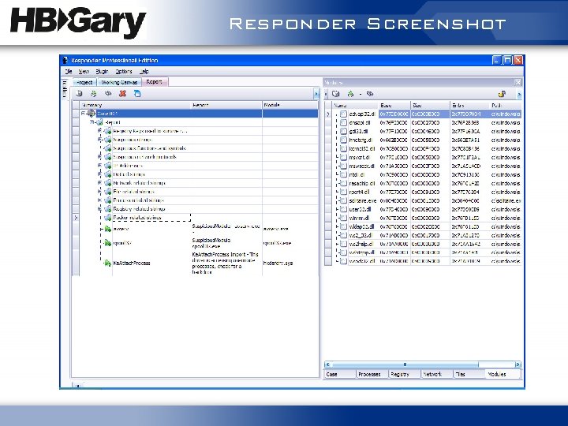Open the Options menu

tap(124, 71)
